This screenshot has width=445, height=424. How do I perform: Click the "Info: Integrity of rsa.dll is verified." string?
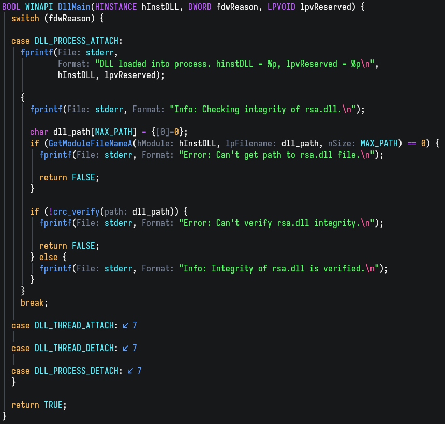pos(279,268)
